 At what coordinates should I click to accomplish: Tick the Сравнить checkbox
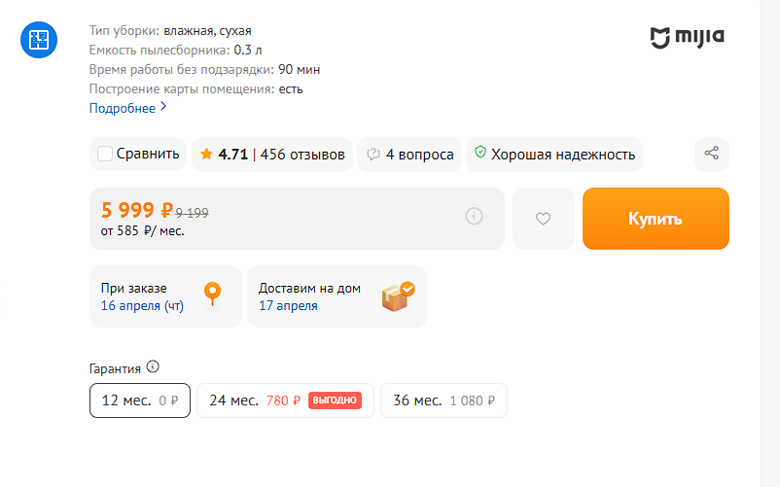[x=106, y=154]
